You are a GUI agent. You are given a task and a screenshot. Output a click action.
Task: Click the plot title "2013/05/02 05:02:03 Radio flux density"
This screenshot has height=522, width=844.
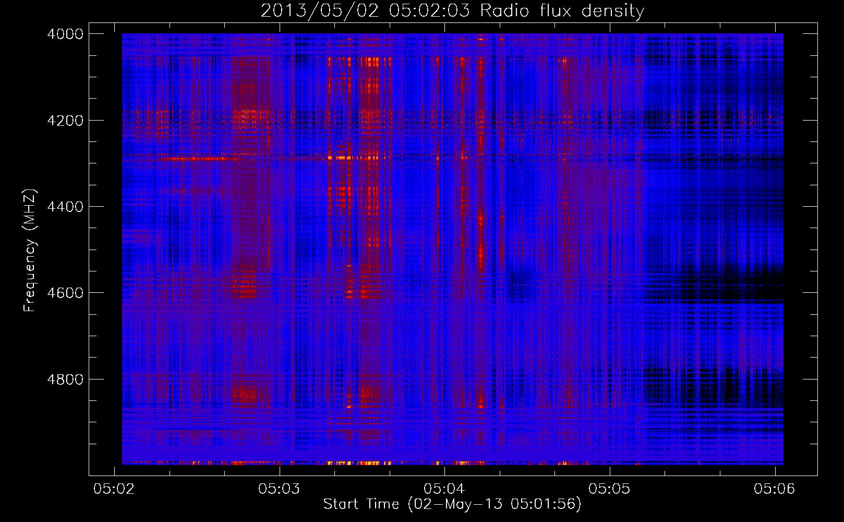click(x=452, y=11)
